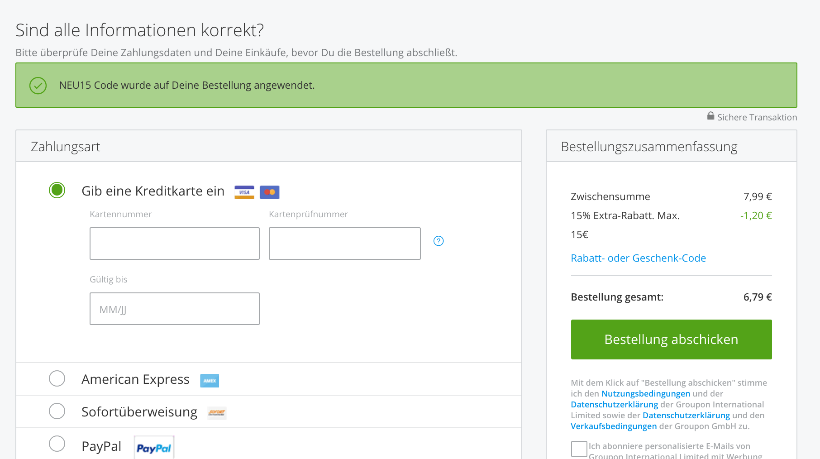The width and height of the screenshot is (820, 459).
Task: Click the card verification help icon
Action: pyautogui.click(x=439, y=241)
